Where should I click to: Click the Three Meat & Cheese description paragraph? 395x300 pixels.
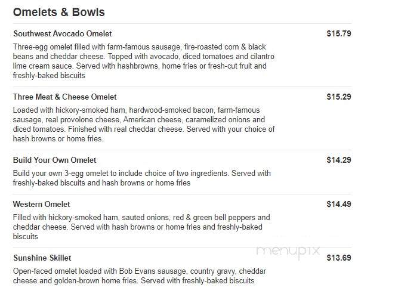click(144, 125)
